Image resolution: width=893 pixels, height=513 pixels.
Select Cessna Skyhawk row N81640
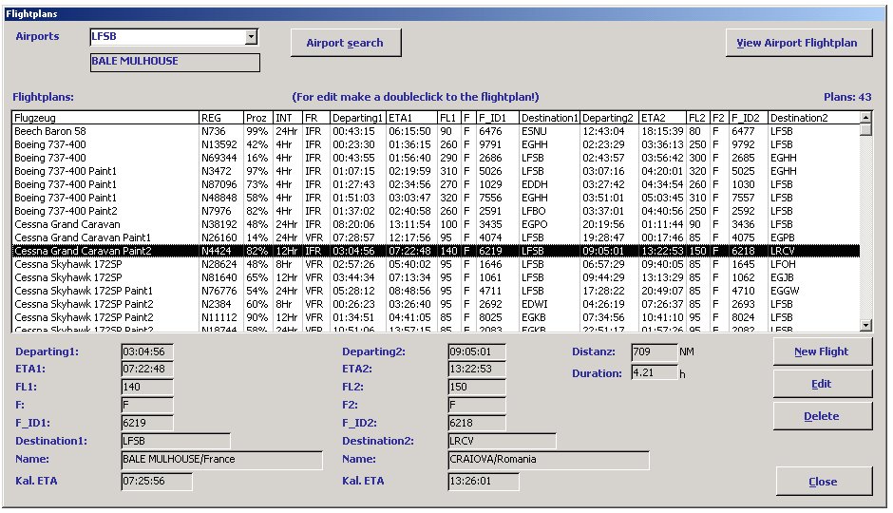pos(436,277)
